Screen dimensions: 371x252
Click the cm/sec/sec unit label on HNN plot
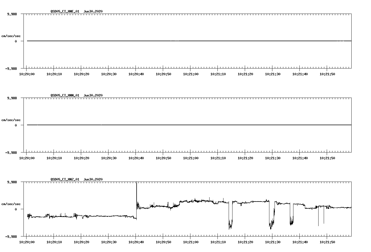11,120
